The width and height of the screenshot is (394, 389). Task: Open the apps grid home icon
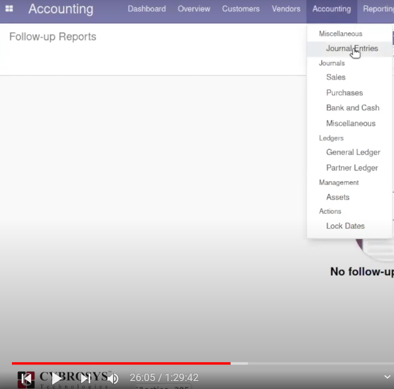9,9
